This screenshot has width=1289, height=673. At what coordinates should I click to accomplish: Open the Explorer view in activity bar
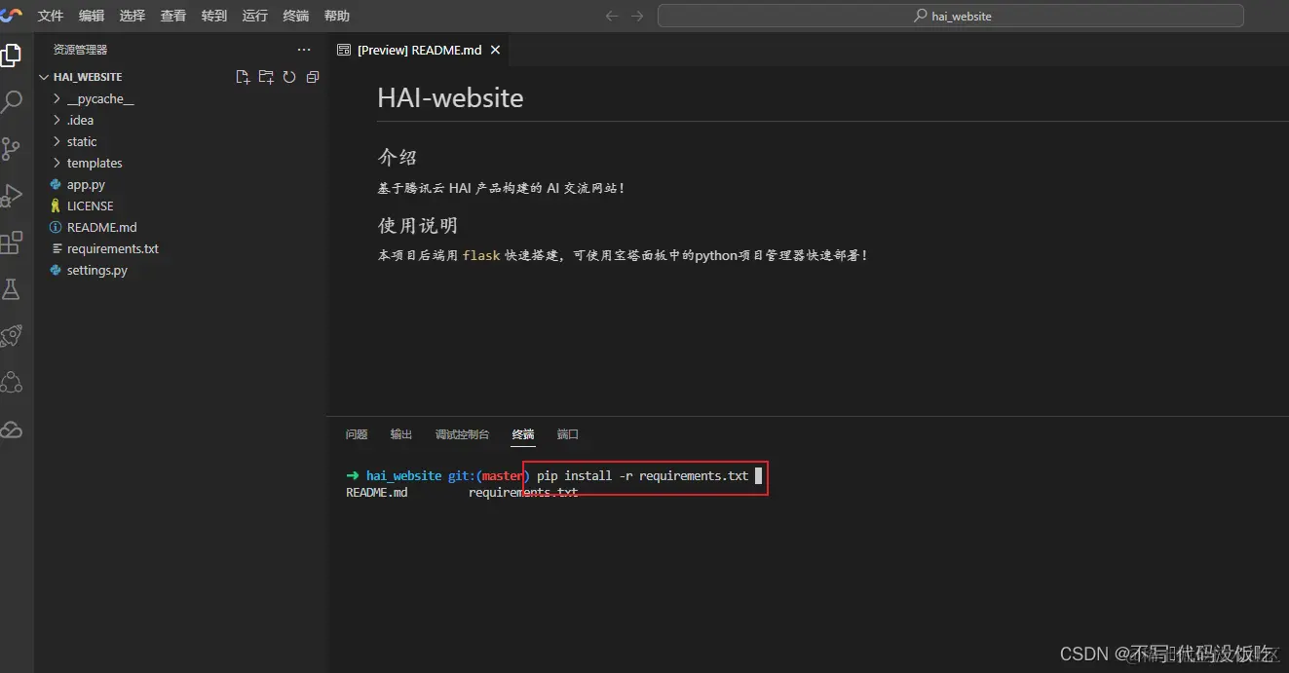pyautogui.click(x=12, y=55)
